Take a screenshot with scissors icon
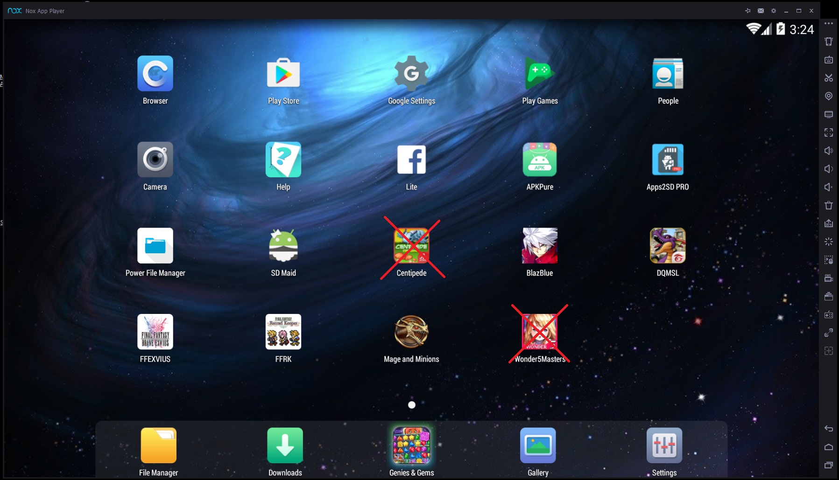The height and width of the screenshot is (480, 839). coord(829,78)
